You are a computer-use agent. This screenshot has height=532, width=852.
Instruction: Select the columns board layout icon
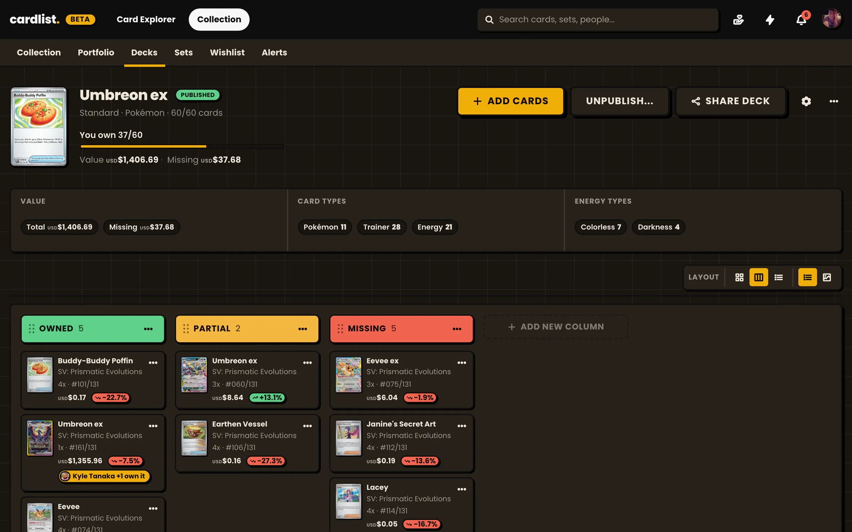pos(759,277)
